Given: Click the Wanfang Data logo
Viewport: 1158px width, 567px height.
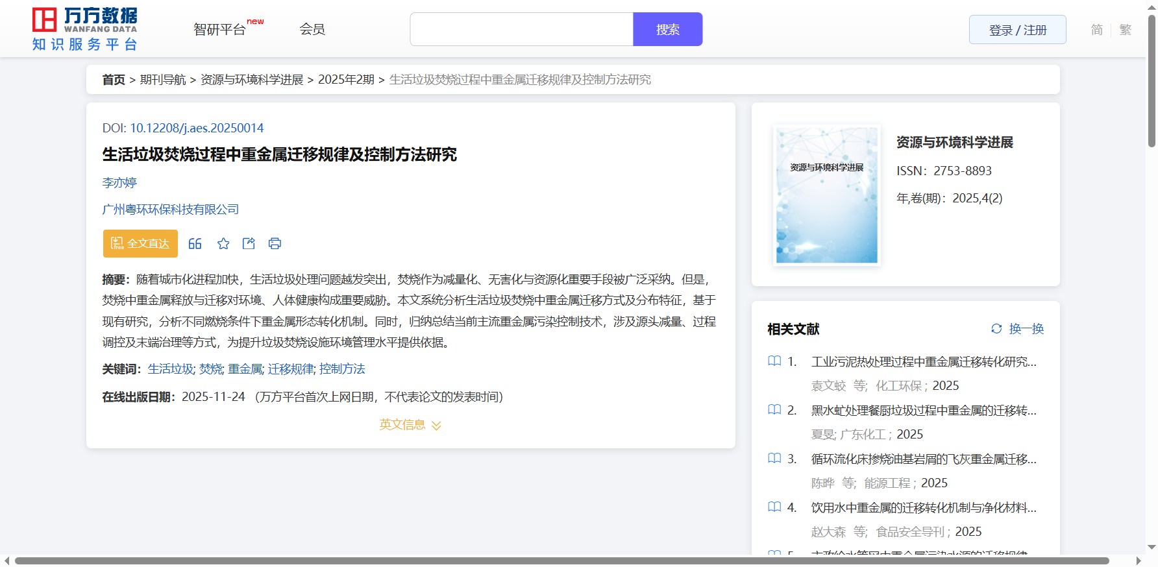Looking at the screenshot, I should [x=85, y=29].
